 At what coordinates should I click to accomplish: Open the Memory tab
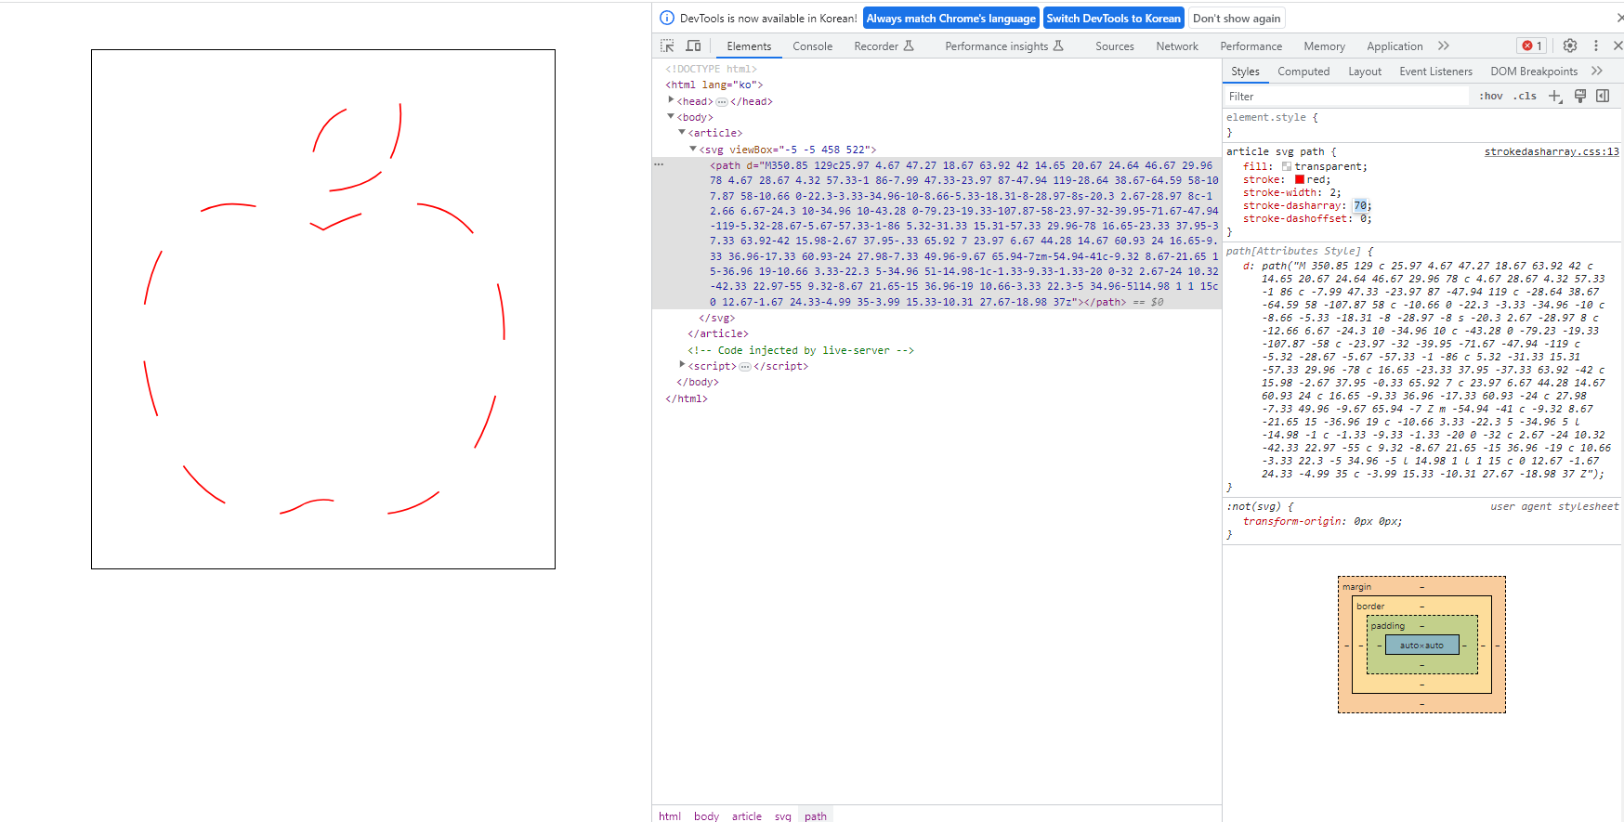(1324, 46)
